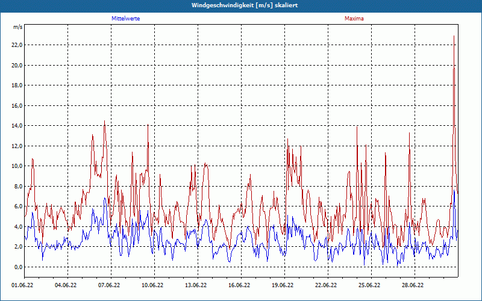Click the 8,0 y-axis value

18,186
